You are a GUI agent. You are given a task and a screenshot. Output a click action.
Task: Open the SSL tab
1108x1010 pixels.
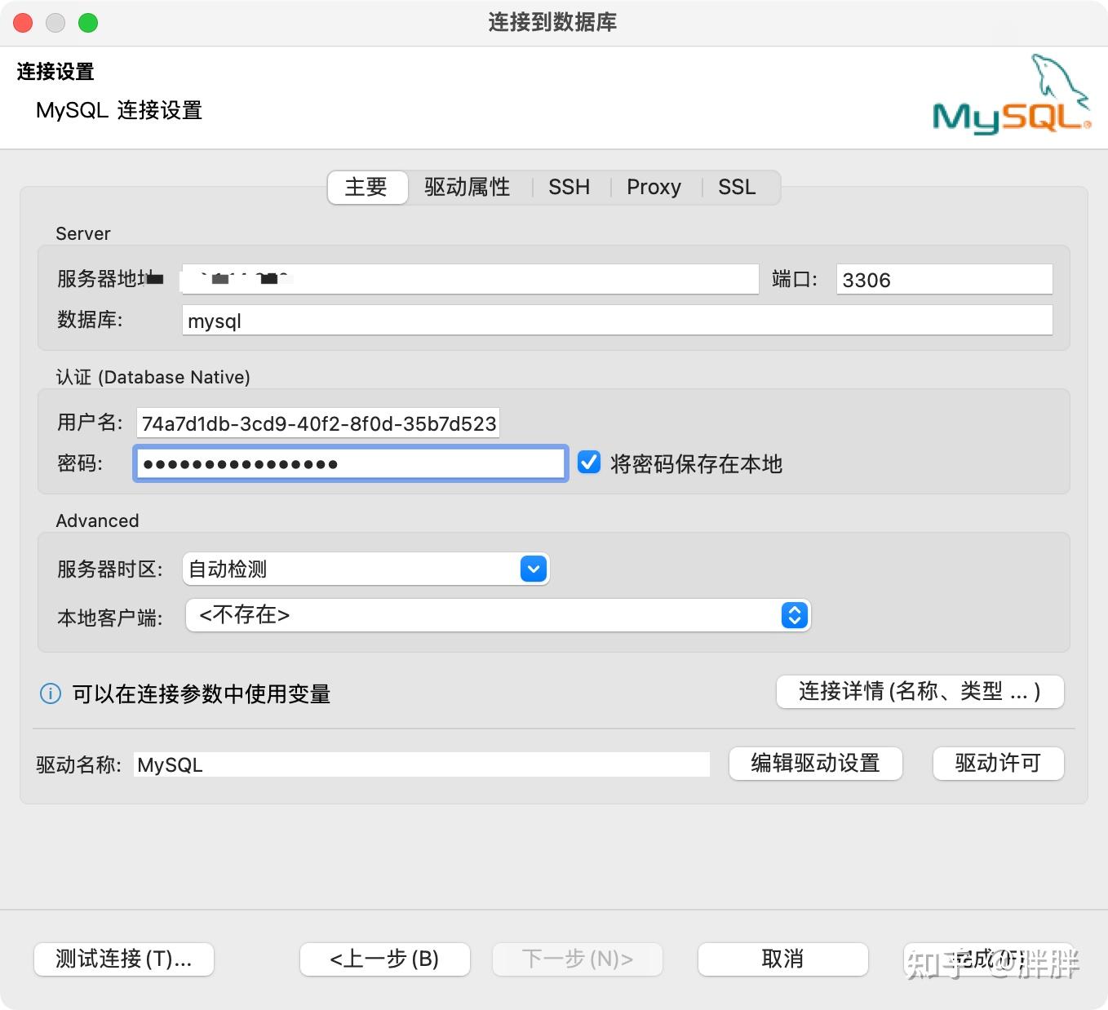(x=737, y=187)
